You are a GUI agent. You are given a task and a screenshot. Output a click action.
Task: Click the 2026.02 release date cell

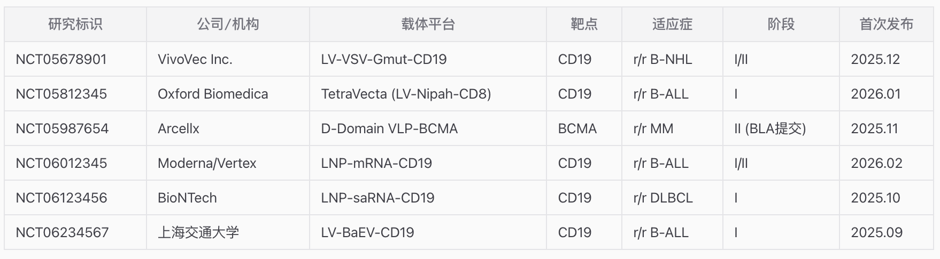pos(876,163)
